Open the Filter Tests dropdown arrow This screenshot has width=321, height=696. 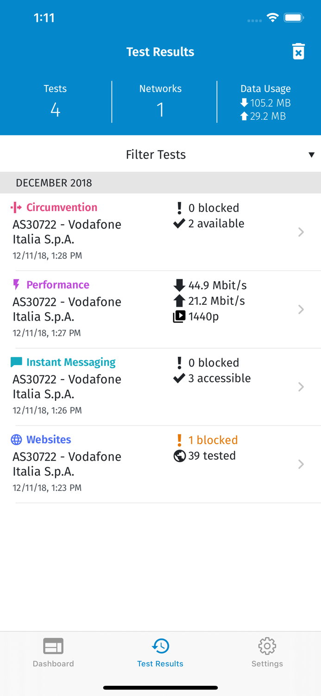(311, 155)
